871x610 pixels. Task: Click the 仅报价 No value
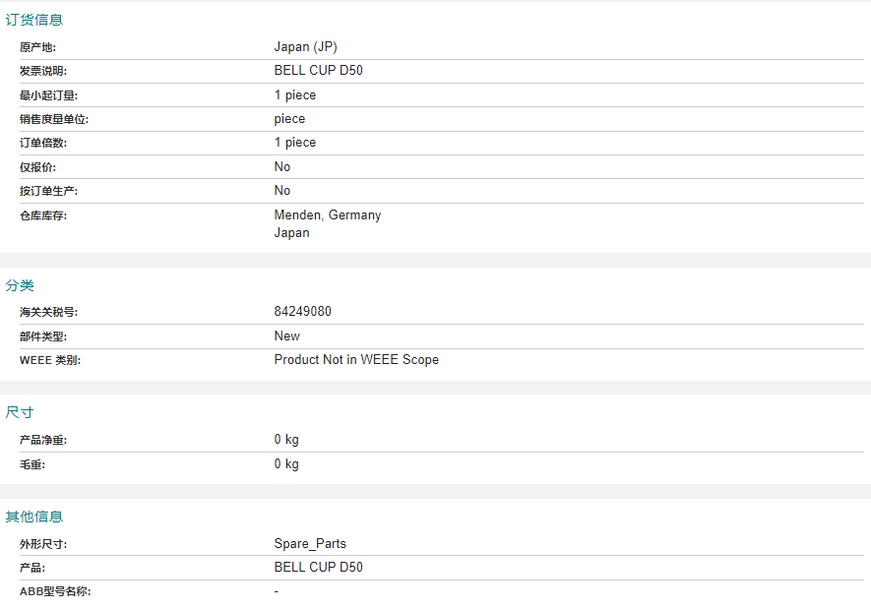click(x=282, y=166)
